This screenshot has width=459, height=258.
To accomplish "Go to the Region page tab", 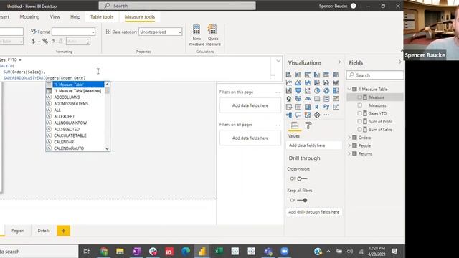I will coord(17,231).
